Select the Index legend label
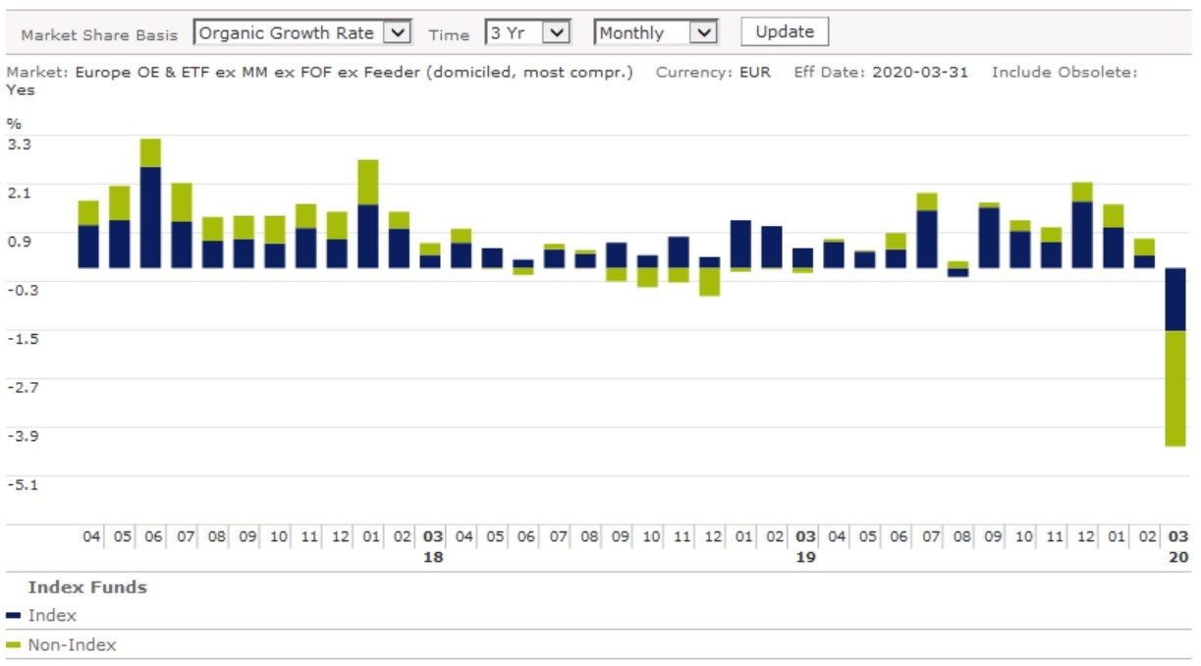Viewport: 1201px width, 666px height. pyautogui.click(x=52, y=616)
